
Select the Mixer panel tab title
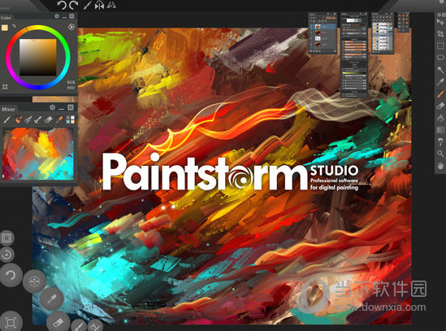click(x=8, y=109)
